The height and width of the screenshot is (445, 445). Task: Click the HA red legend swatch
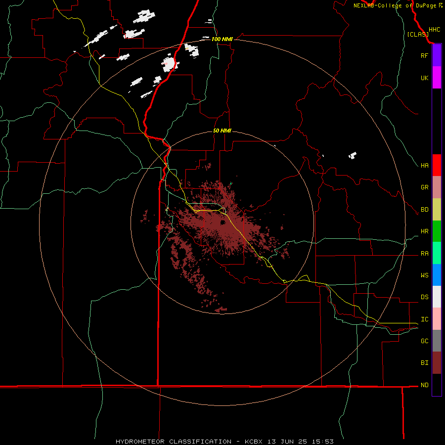click(x=437, y=165)
